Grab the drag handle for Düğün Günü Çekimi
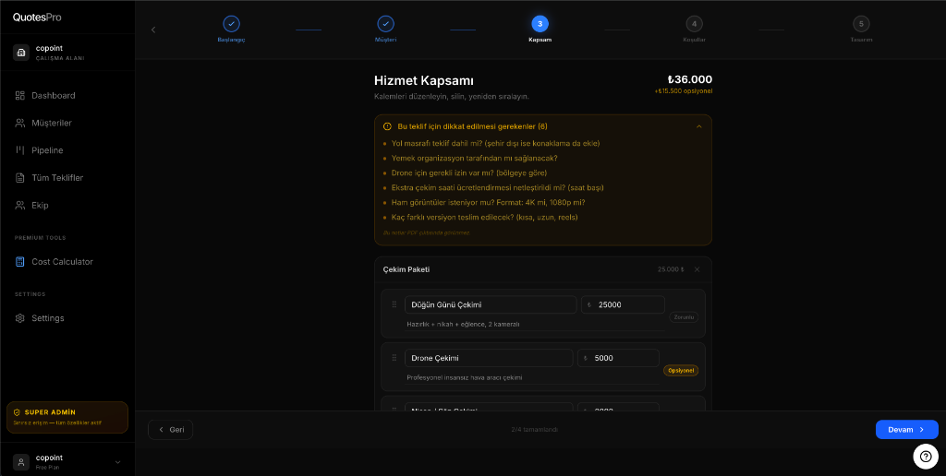This screenshot has width=946, height=476. (394, 304)
